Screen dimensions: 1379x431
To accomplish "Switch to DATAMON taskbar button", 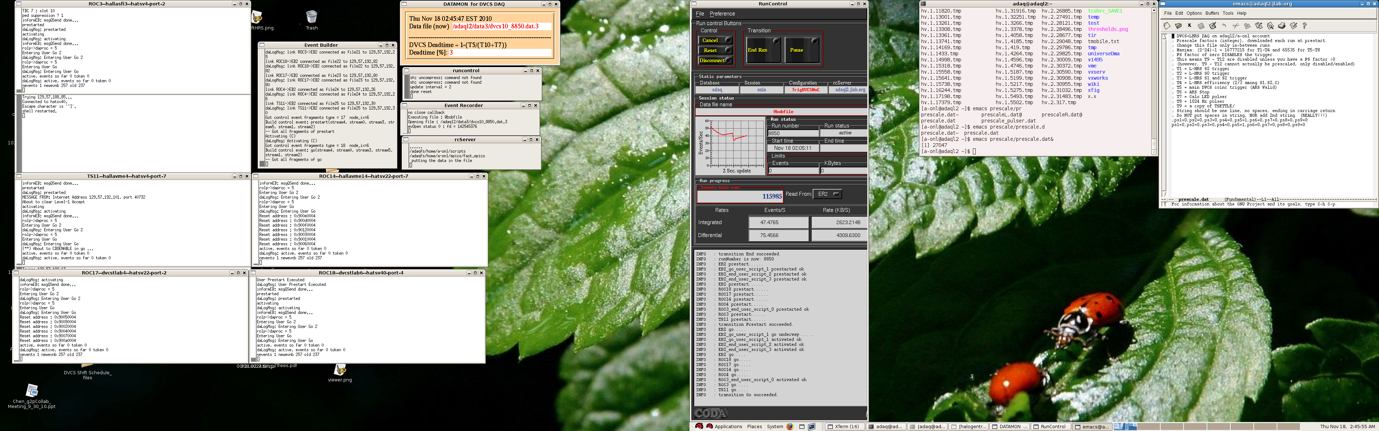I will pyautogui.click(x=1009, y=427).
